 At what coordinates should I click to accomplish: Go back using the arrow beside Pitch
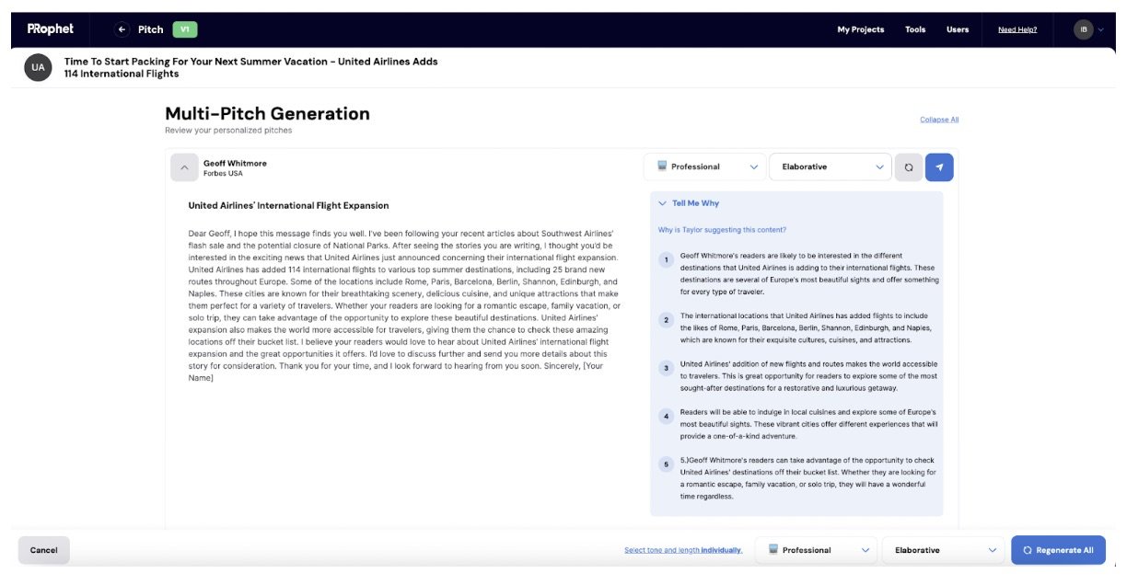click(122, 29)
